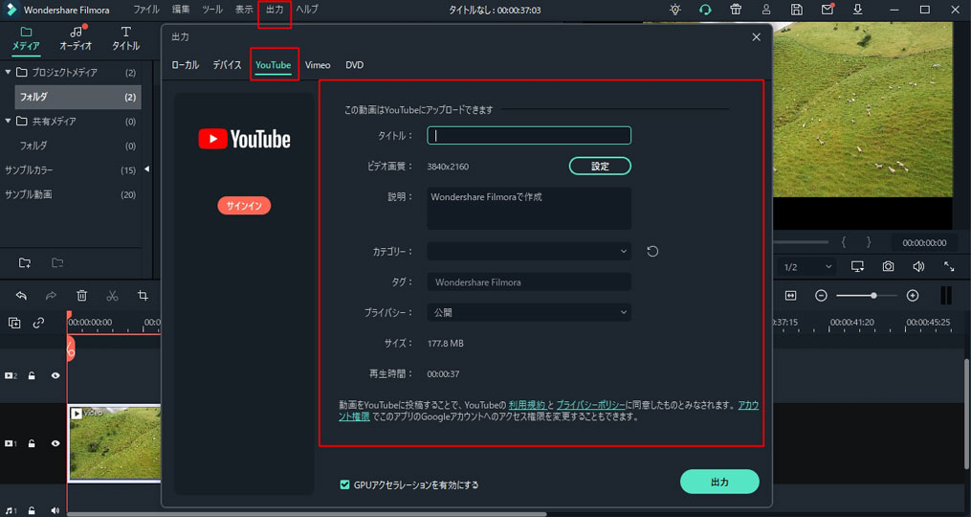Enter fullscreen preview with expand icon
The height and width of the screenshot is (517, 971).
pos(949,266)
